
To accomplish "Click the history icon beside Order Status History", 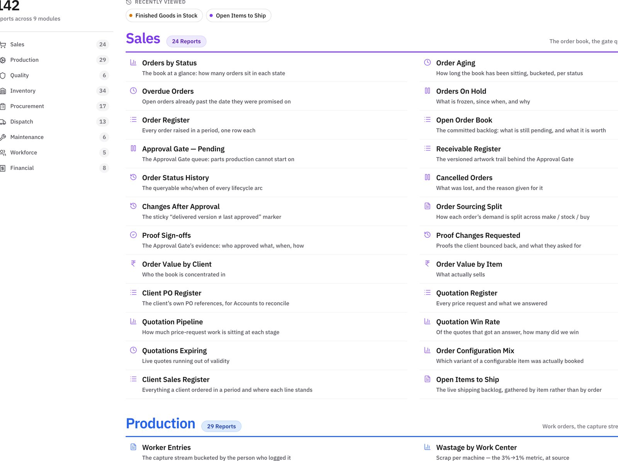I will pyautogui.click(x=133, y=177).
